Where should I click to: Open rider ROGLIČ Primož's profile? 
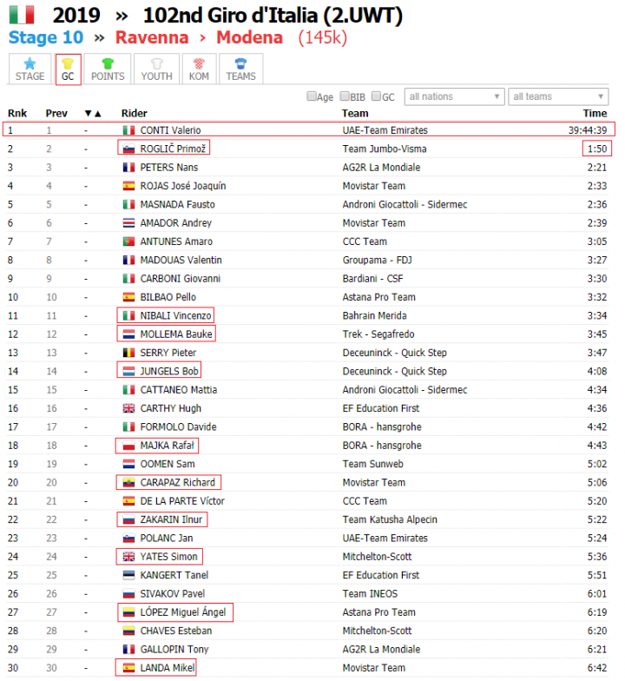(173, 149)
